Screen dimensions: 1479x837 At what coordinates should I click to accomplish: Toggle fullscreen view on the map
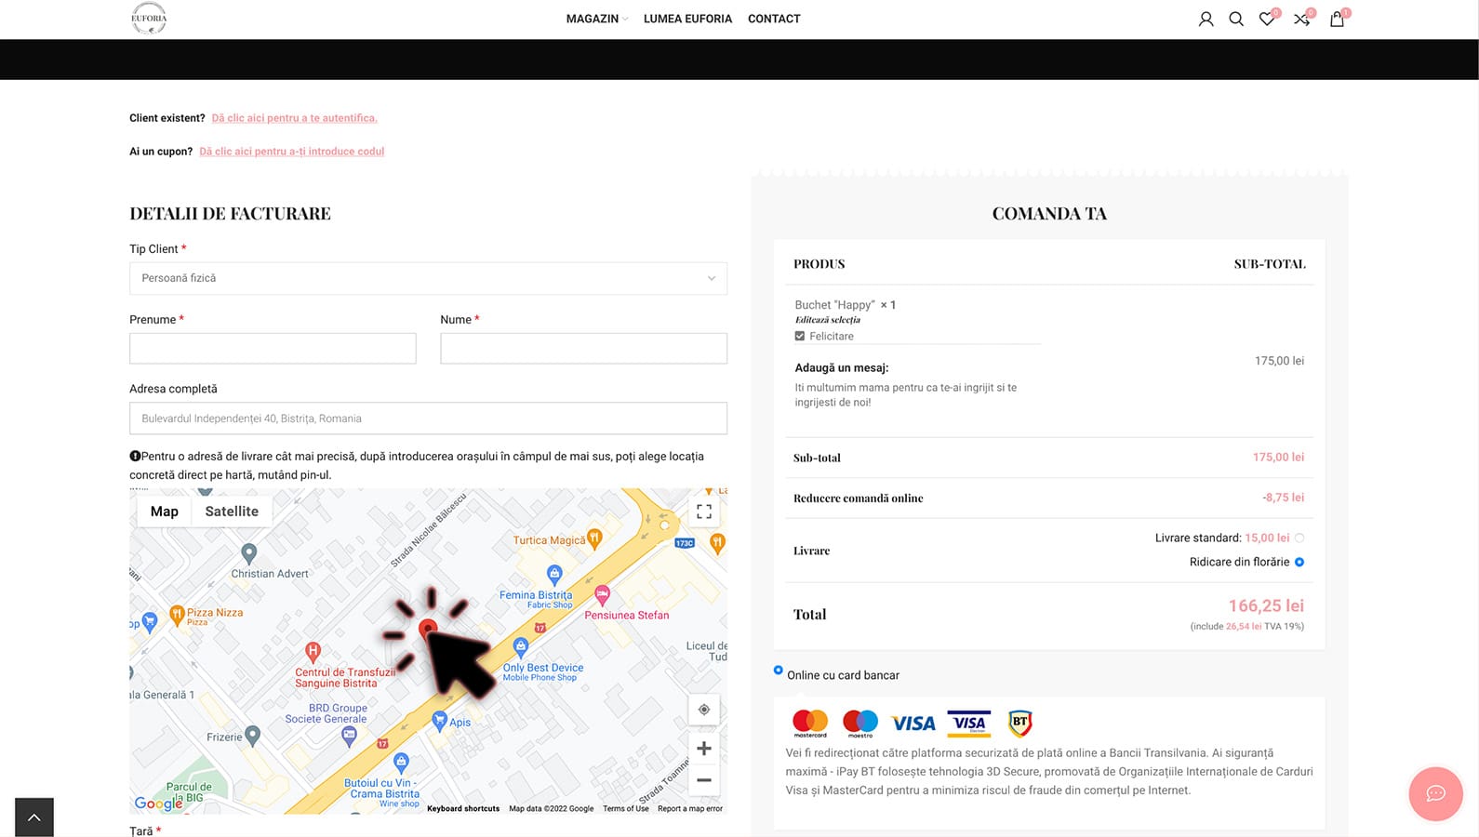tap(704, 511)
